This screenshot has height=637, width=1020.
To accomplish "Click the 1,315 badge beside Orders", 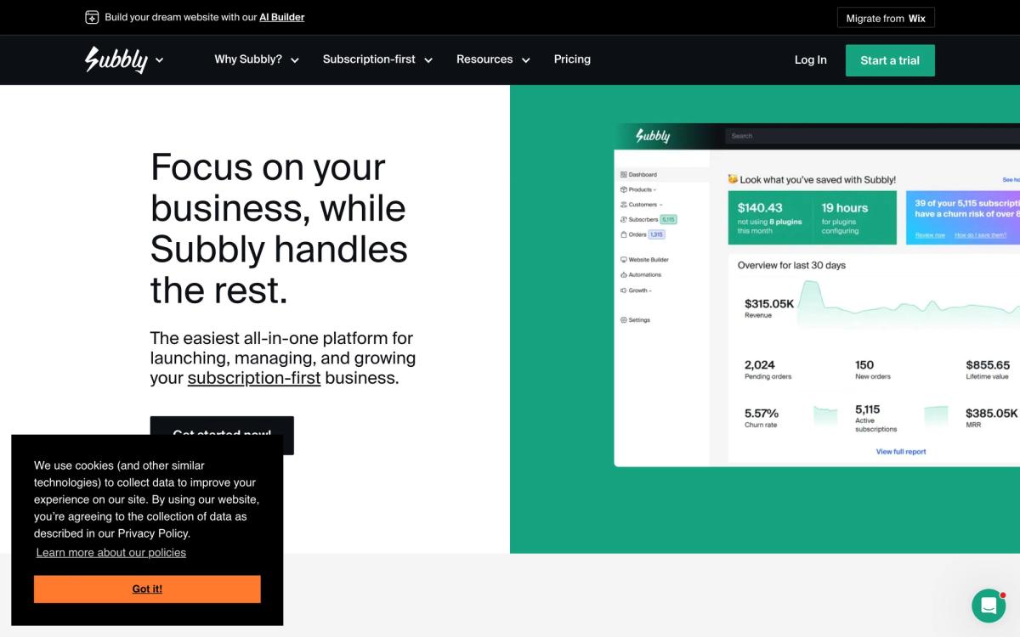I will 656,234.
